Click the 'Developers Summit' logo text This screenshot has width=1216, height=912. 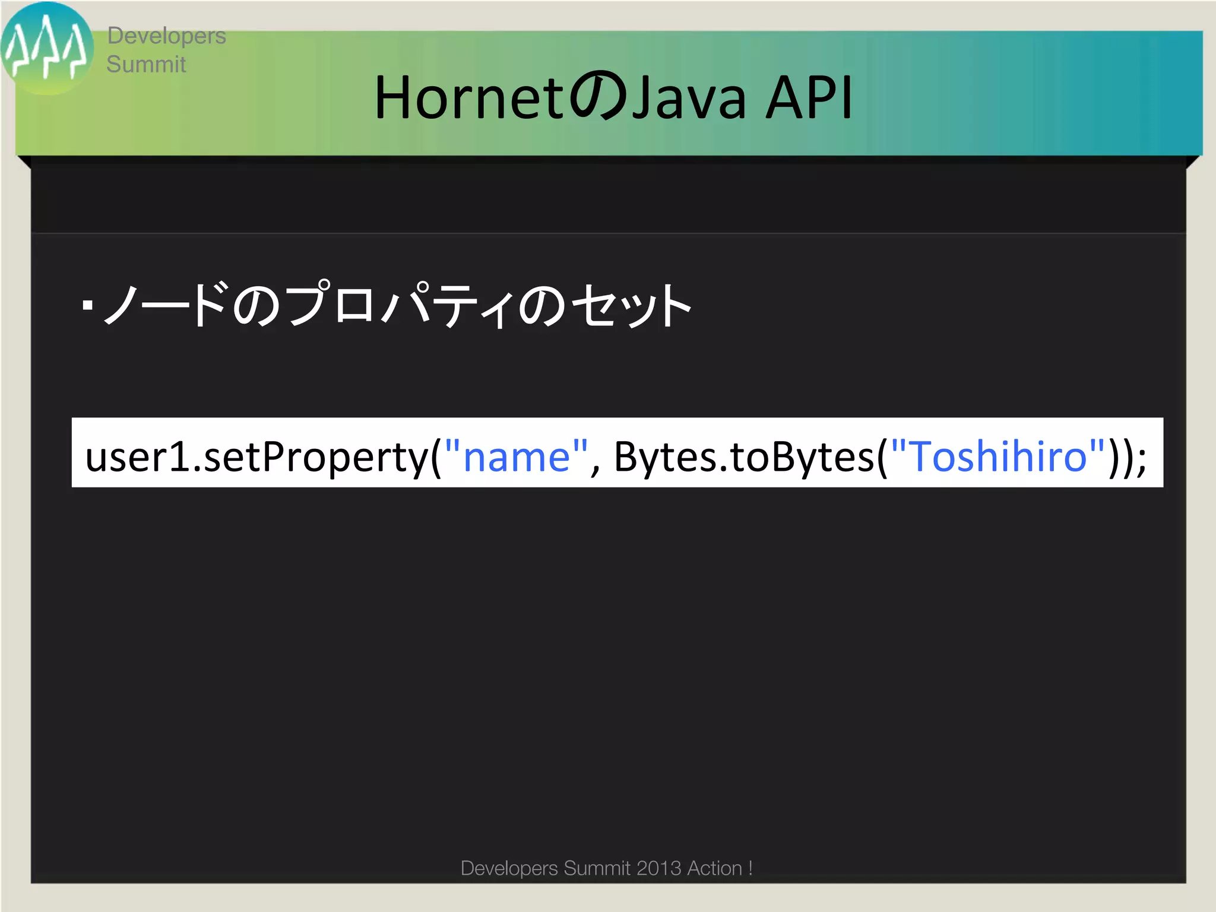click(x=166, y=50)
